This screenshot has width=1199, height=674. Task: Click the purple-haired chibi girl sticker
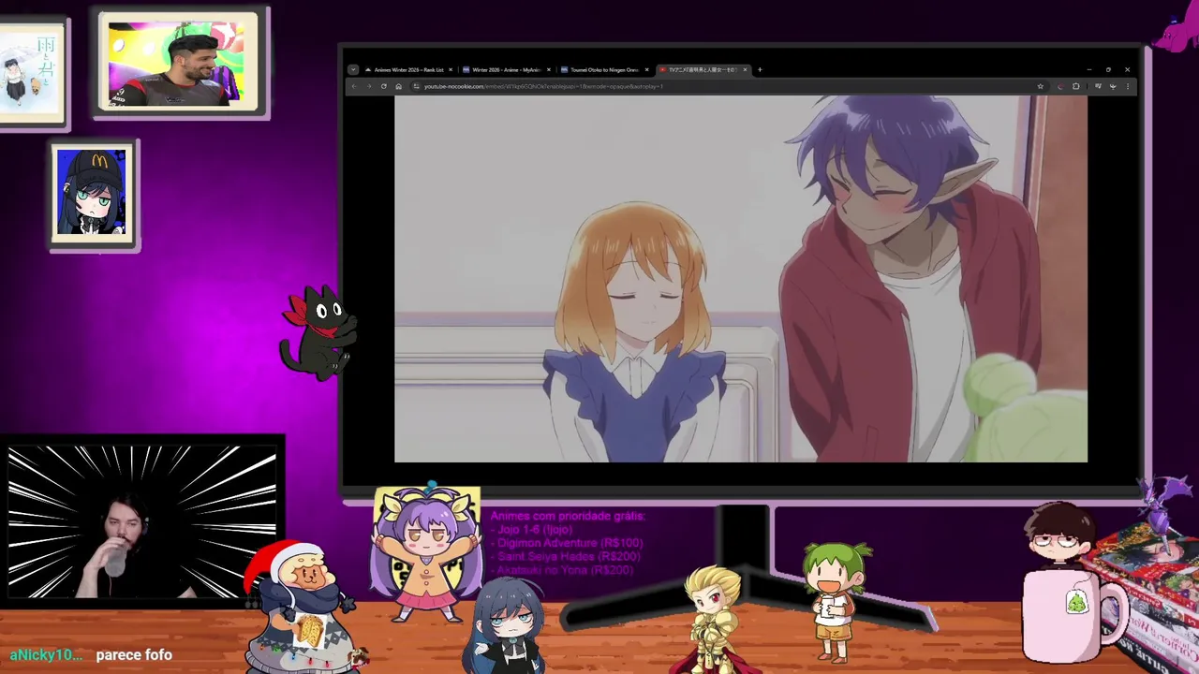[x=427, y=552]
